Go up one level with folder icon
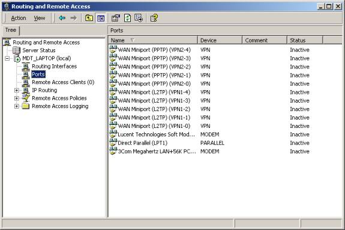345x230 pixels. point(89,18)
